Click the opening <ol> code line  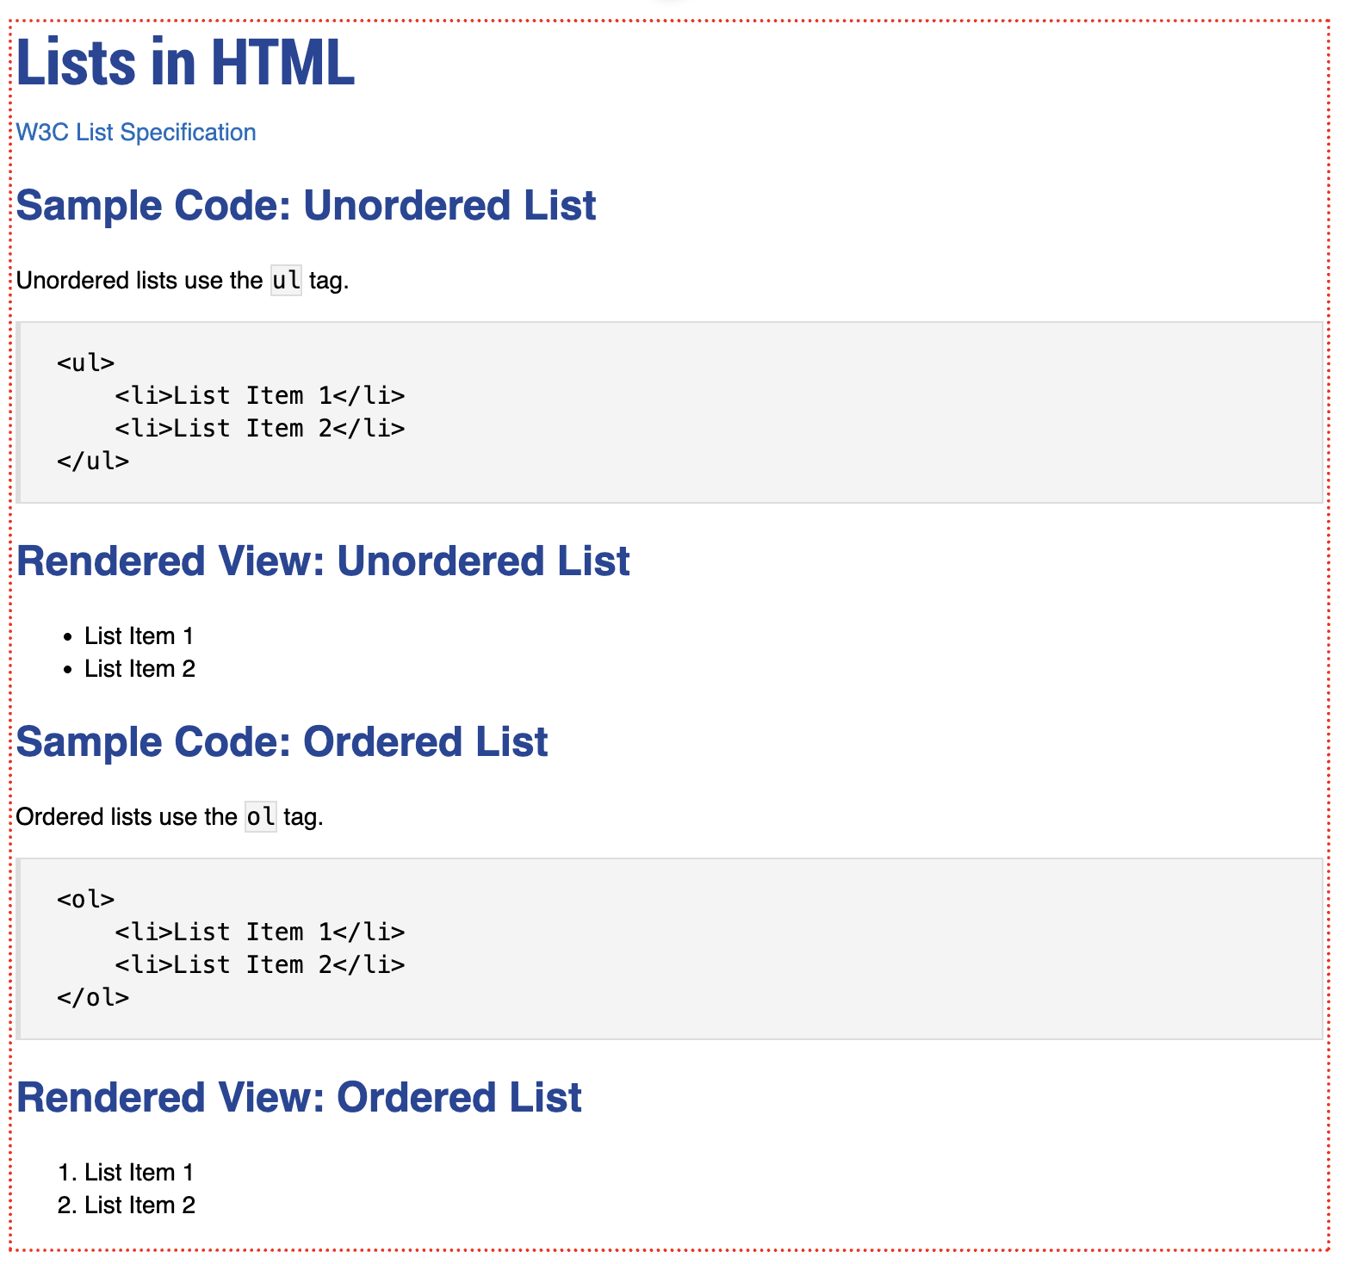coord(86,899)
